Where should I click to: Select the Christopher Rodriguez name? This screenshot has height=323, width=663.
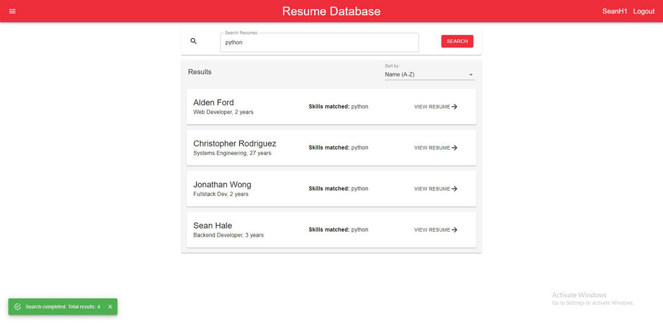coord(235,143)
